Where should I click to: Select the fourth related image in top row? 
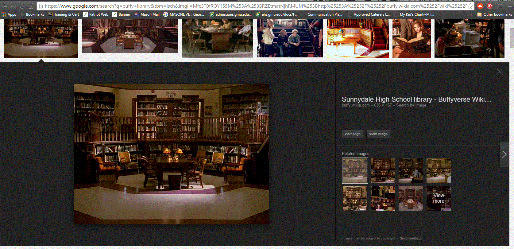(439, 171)
